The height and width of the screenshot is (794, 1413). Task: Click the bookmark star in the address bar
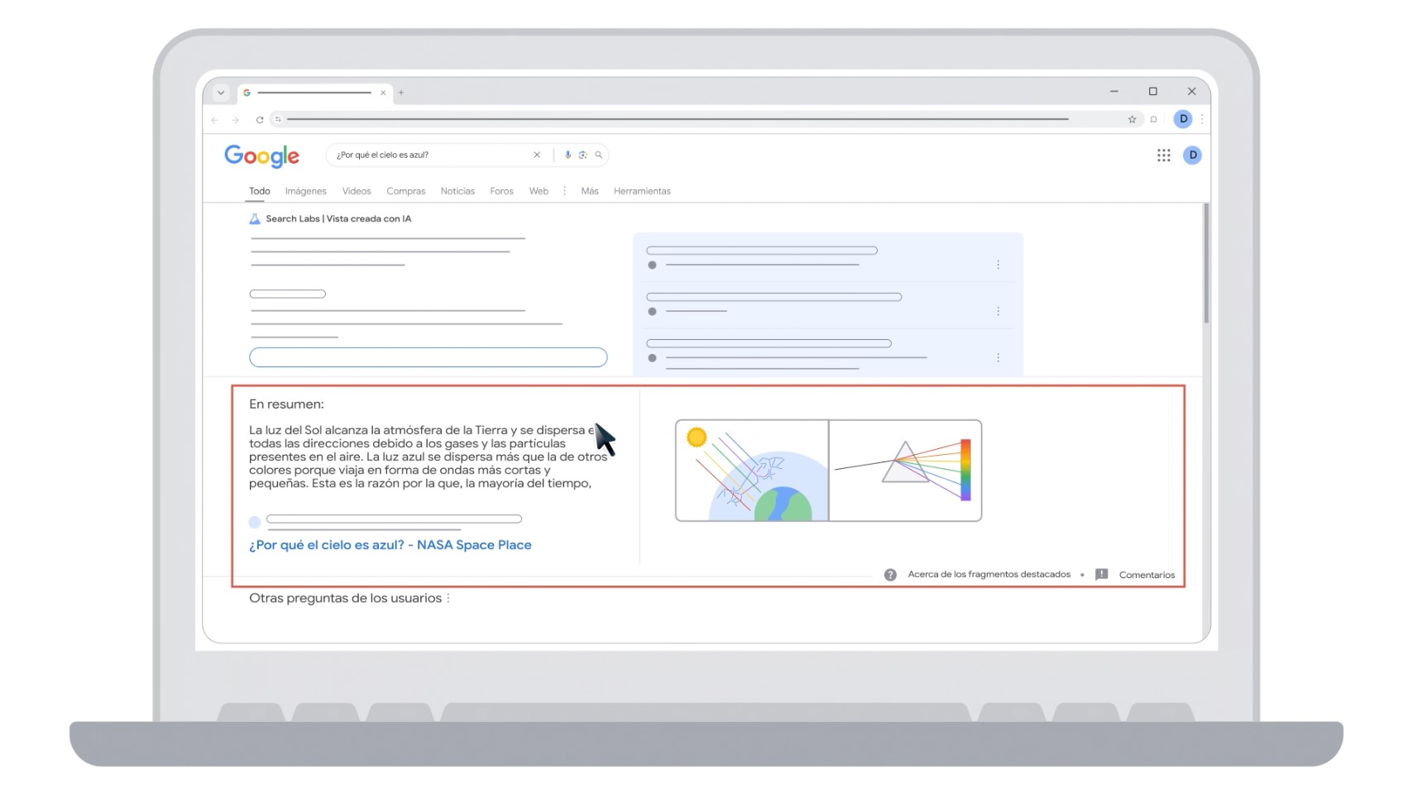[1132, 118]
